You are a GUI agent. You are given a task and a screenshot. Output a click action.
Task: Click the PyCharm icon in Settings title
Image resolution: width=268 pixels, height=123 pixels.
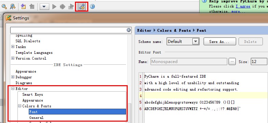coord(9,18)
